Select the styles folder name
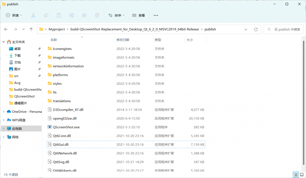Viewport: 306px width, 178px height. pos(57,84)
